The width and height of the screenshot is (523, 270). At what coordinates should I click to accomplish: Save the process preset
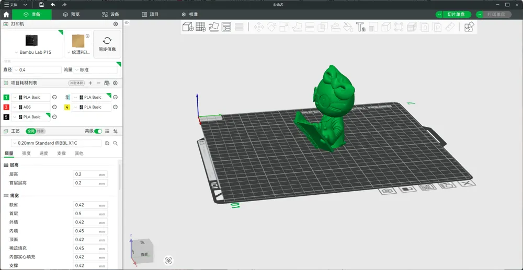click(x=107, y=143)
